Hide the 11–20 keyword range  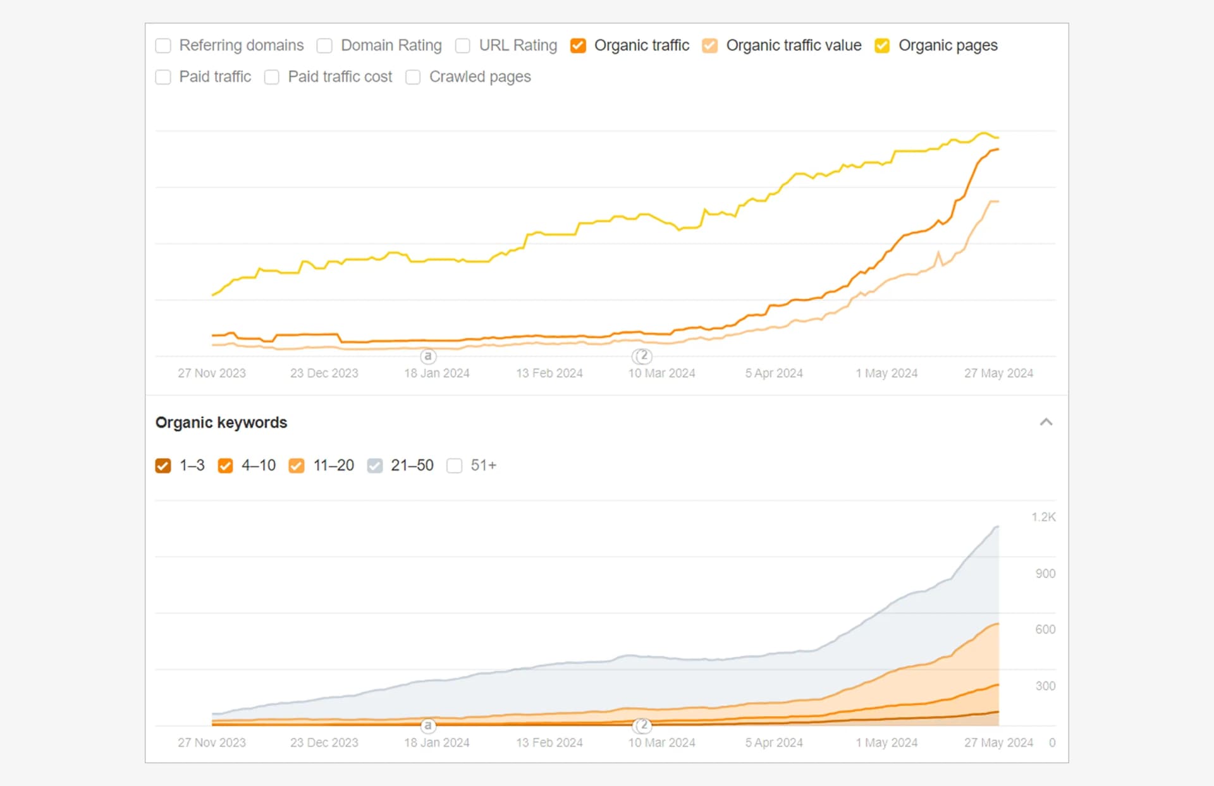point(296,466)
